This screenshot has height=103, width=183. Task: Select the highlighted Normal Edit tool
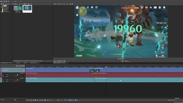pos(45,100)
